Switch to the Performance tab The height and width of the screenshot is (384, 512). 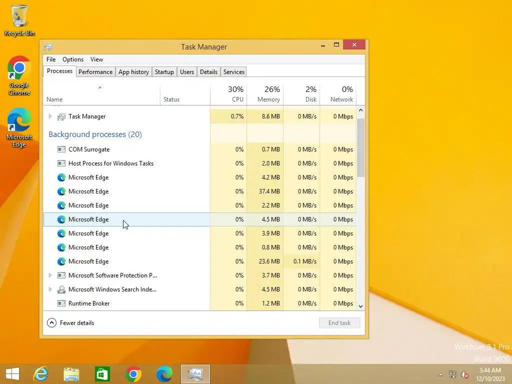pos(95,72)
